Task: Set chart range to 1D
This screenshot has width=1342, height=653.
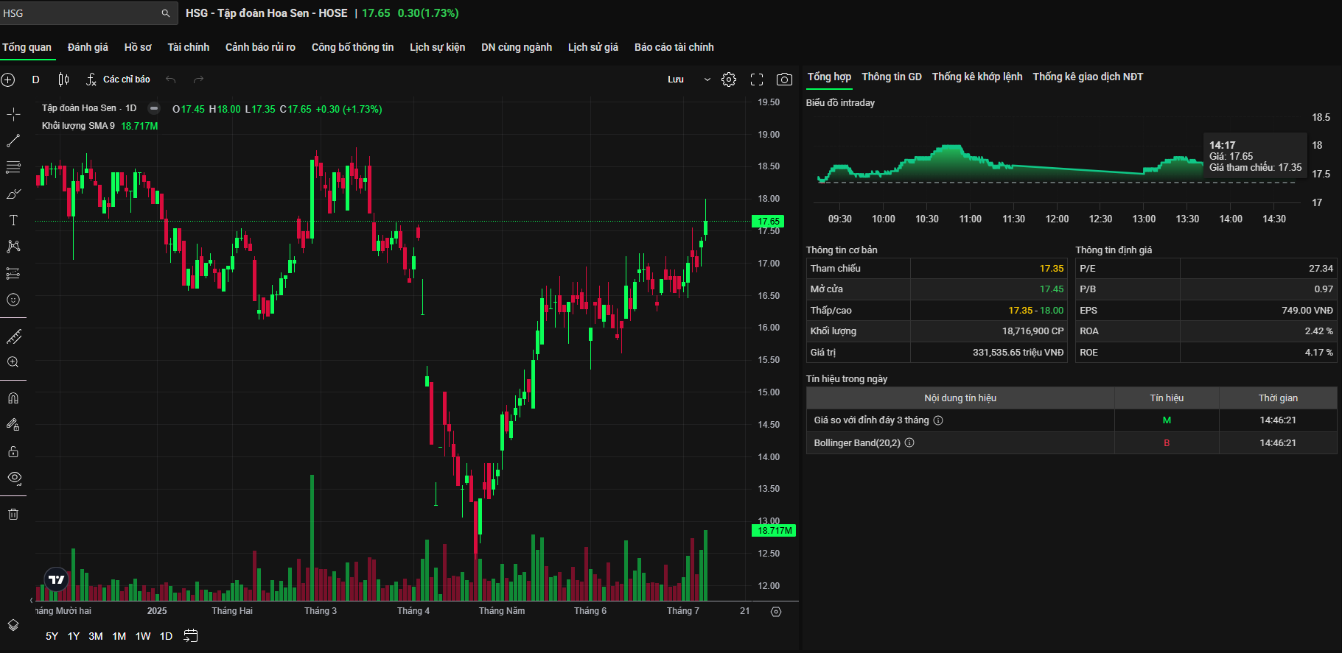Action: pyautogui.click(x=167, y=636)
